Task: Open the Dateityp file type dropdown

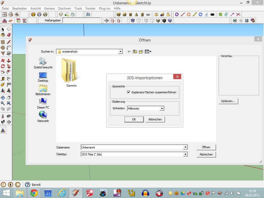Action: 185,154
